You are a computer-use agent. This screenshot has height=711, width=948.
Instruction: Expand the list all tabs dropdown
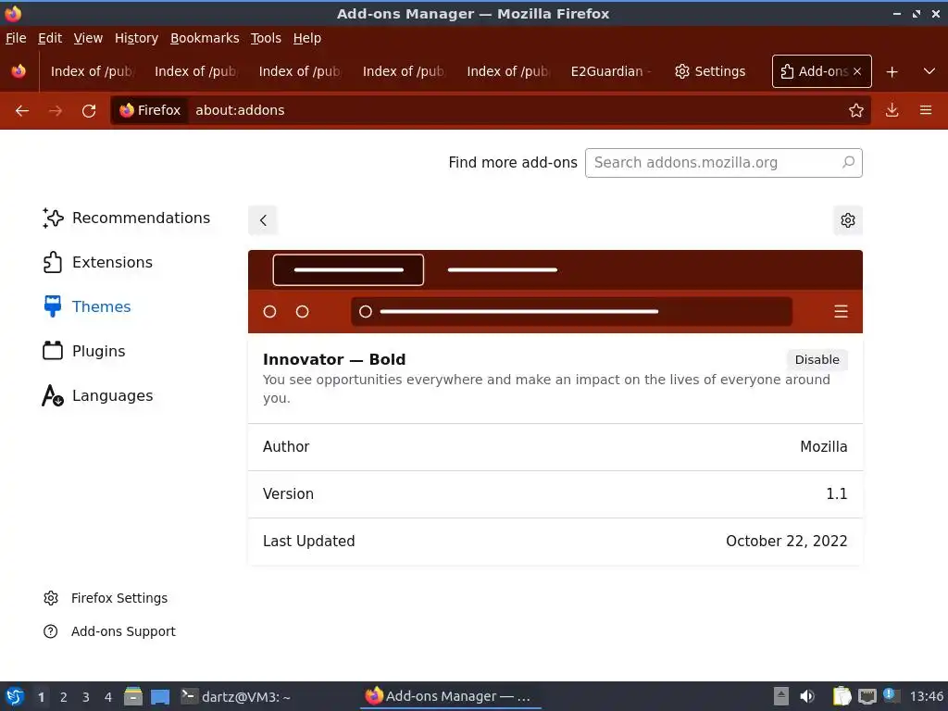(929, 71)
